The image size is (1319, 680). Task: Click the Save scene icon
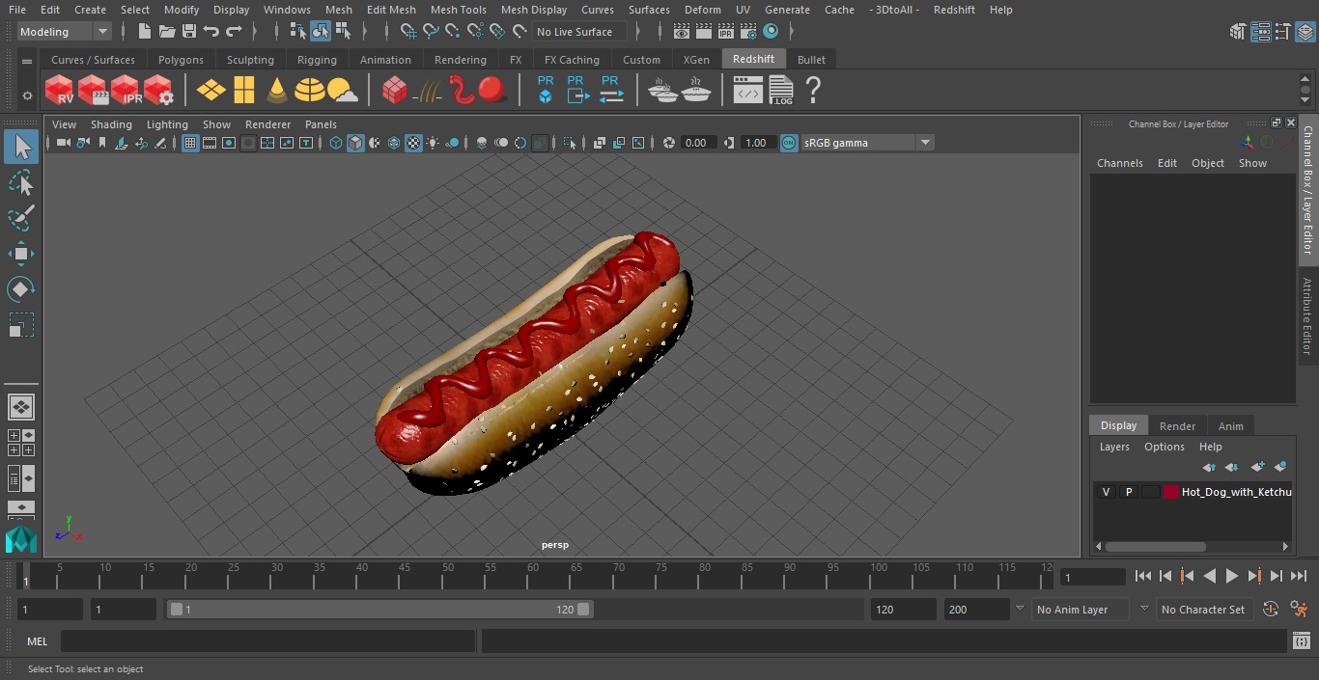(189, 32)
